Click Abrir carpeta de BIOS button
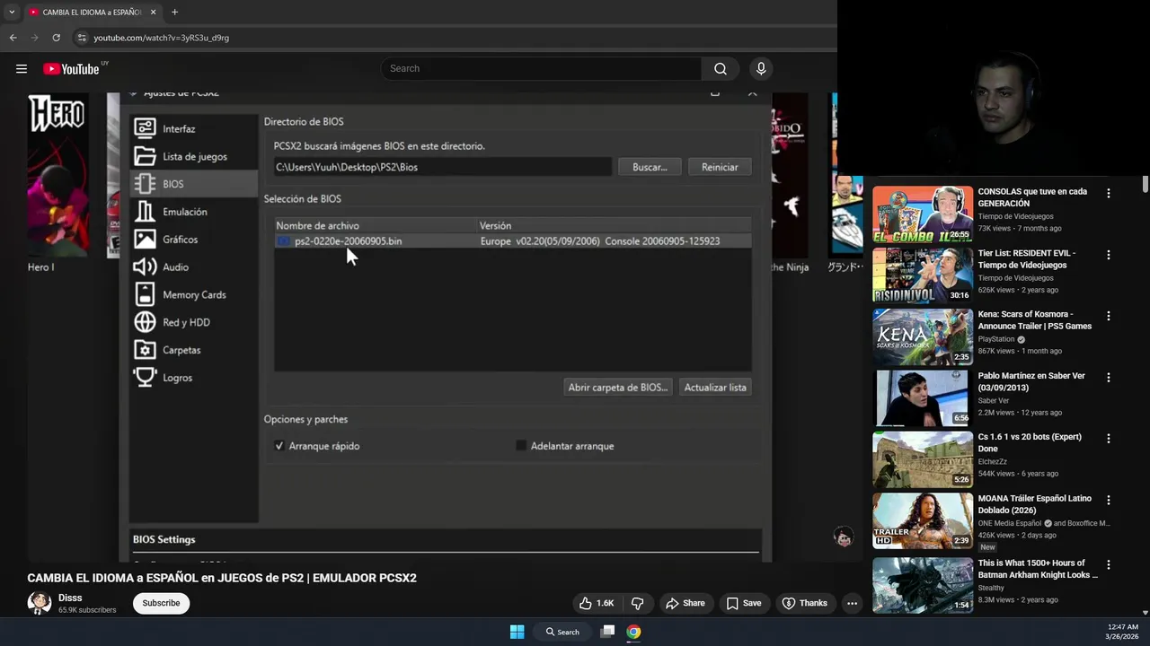The height and width of the screenshot is (646, 1150). coord(618,388)
